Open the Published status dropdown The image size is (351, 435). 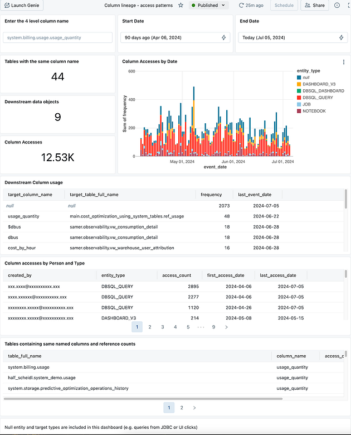pos(208,5)
